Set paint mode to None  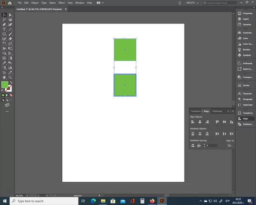tap(10, 95)
